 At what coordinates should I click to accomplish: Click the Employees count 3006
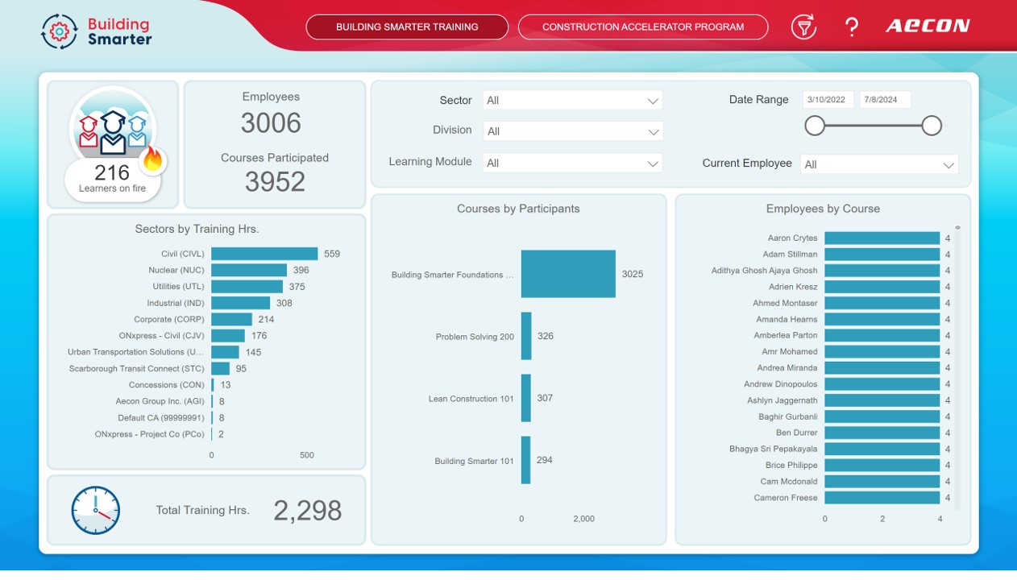point(271,123)
